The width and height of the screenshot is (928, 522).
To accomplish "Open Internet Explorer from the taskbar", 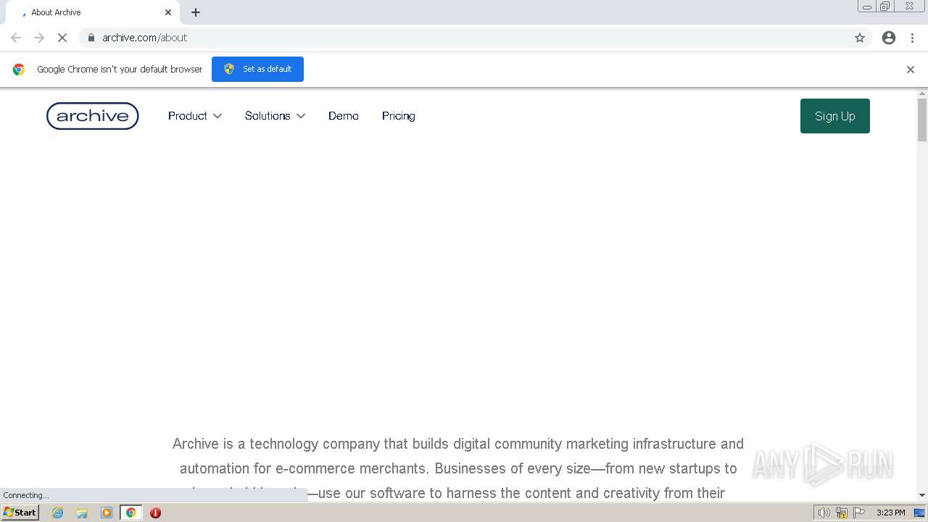I will click(58, 513).
